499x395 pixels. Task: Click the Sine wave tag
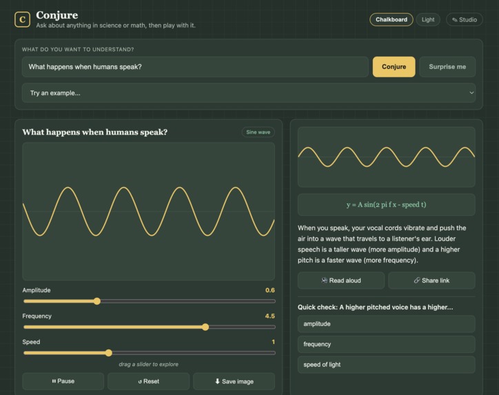[258, 132]
